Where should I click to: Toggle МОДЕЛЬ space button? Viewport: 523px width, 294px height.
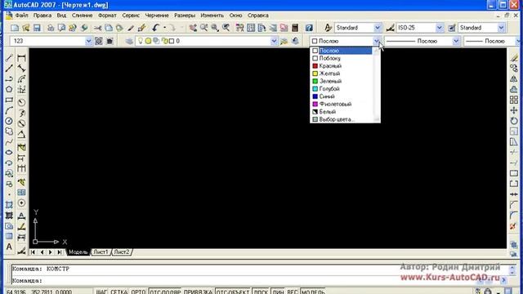[313, 292]
